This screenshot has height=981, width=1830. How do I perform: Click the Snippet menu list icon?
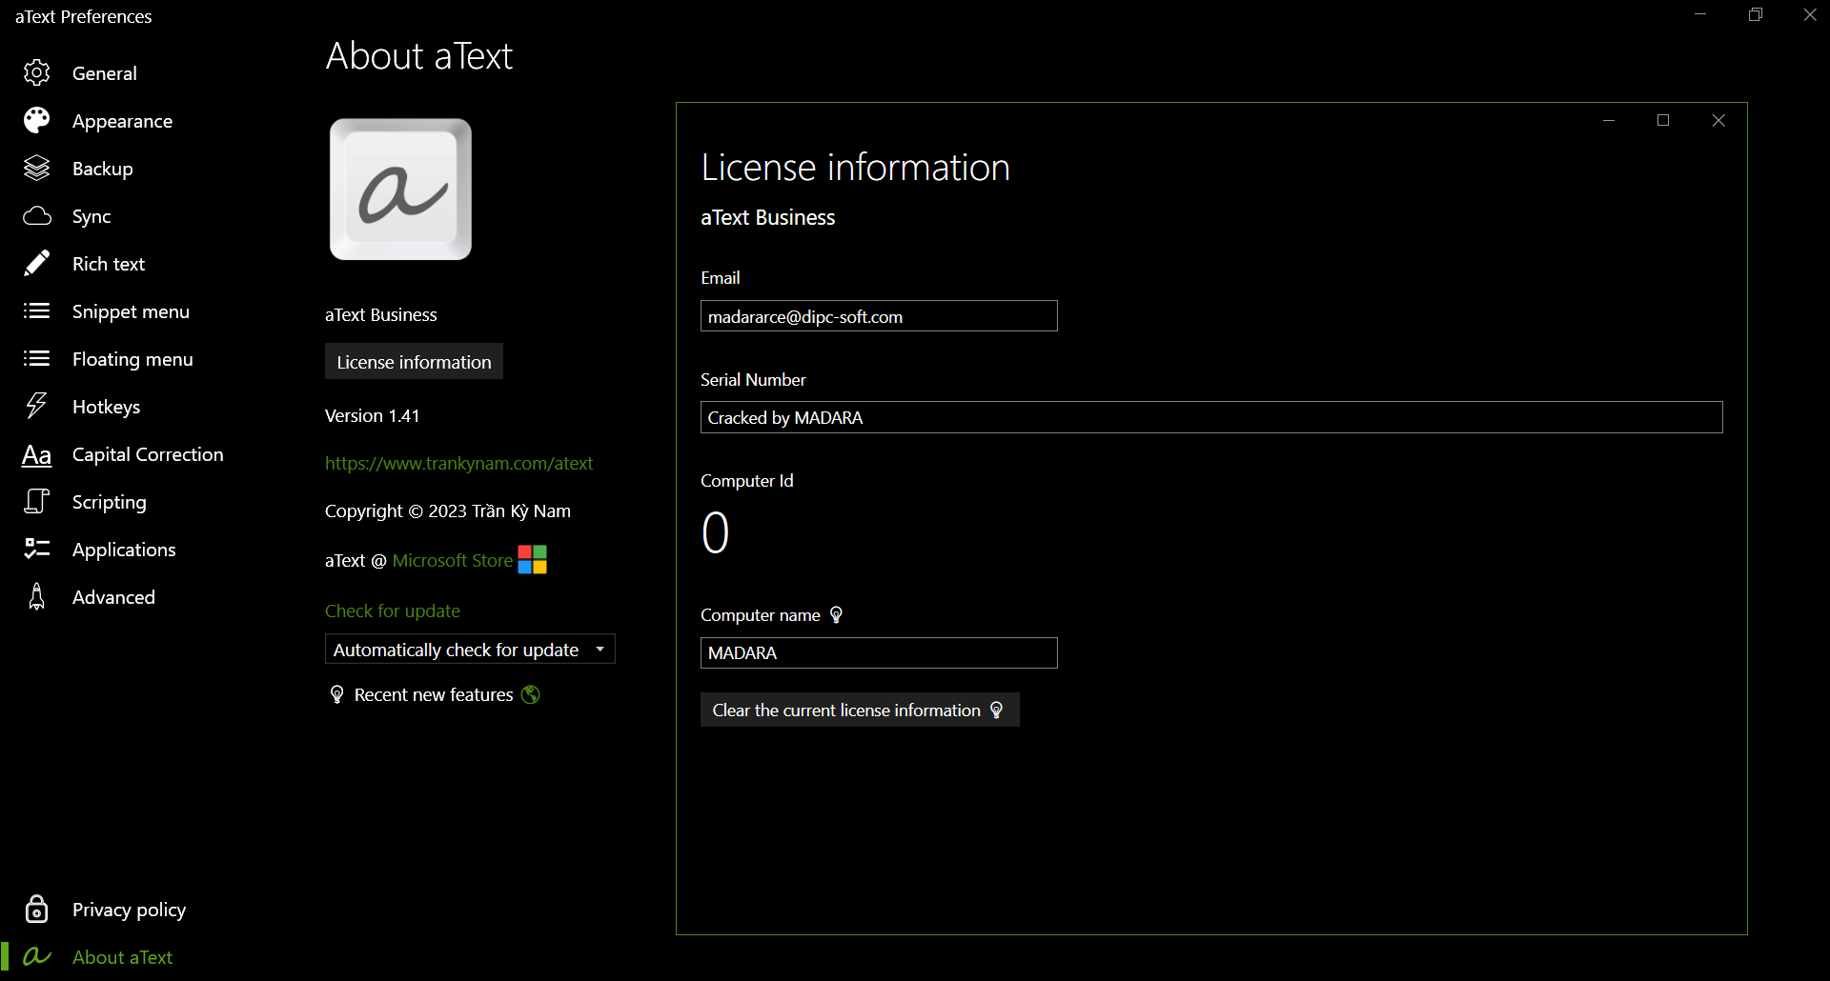tap(36, 310)
